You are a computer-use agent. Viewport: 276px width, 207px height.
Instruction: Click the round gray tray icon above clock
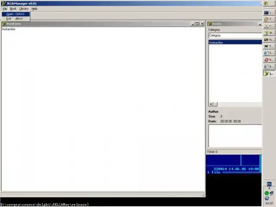pos(267,198)
